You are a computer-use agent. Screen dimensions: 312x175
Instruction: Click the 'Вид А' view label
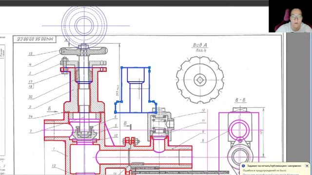pos(200,45)
